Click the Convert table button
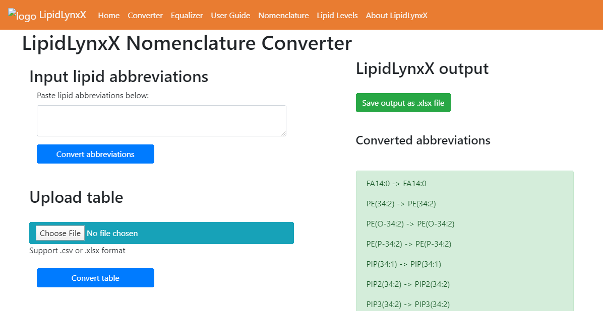The width and height of the screenshot is (603, 311). pos(95,278)
